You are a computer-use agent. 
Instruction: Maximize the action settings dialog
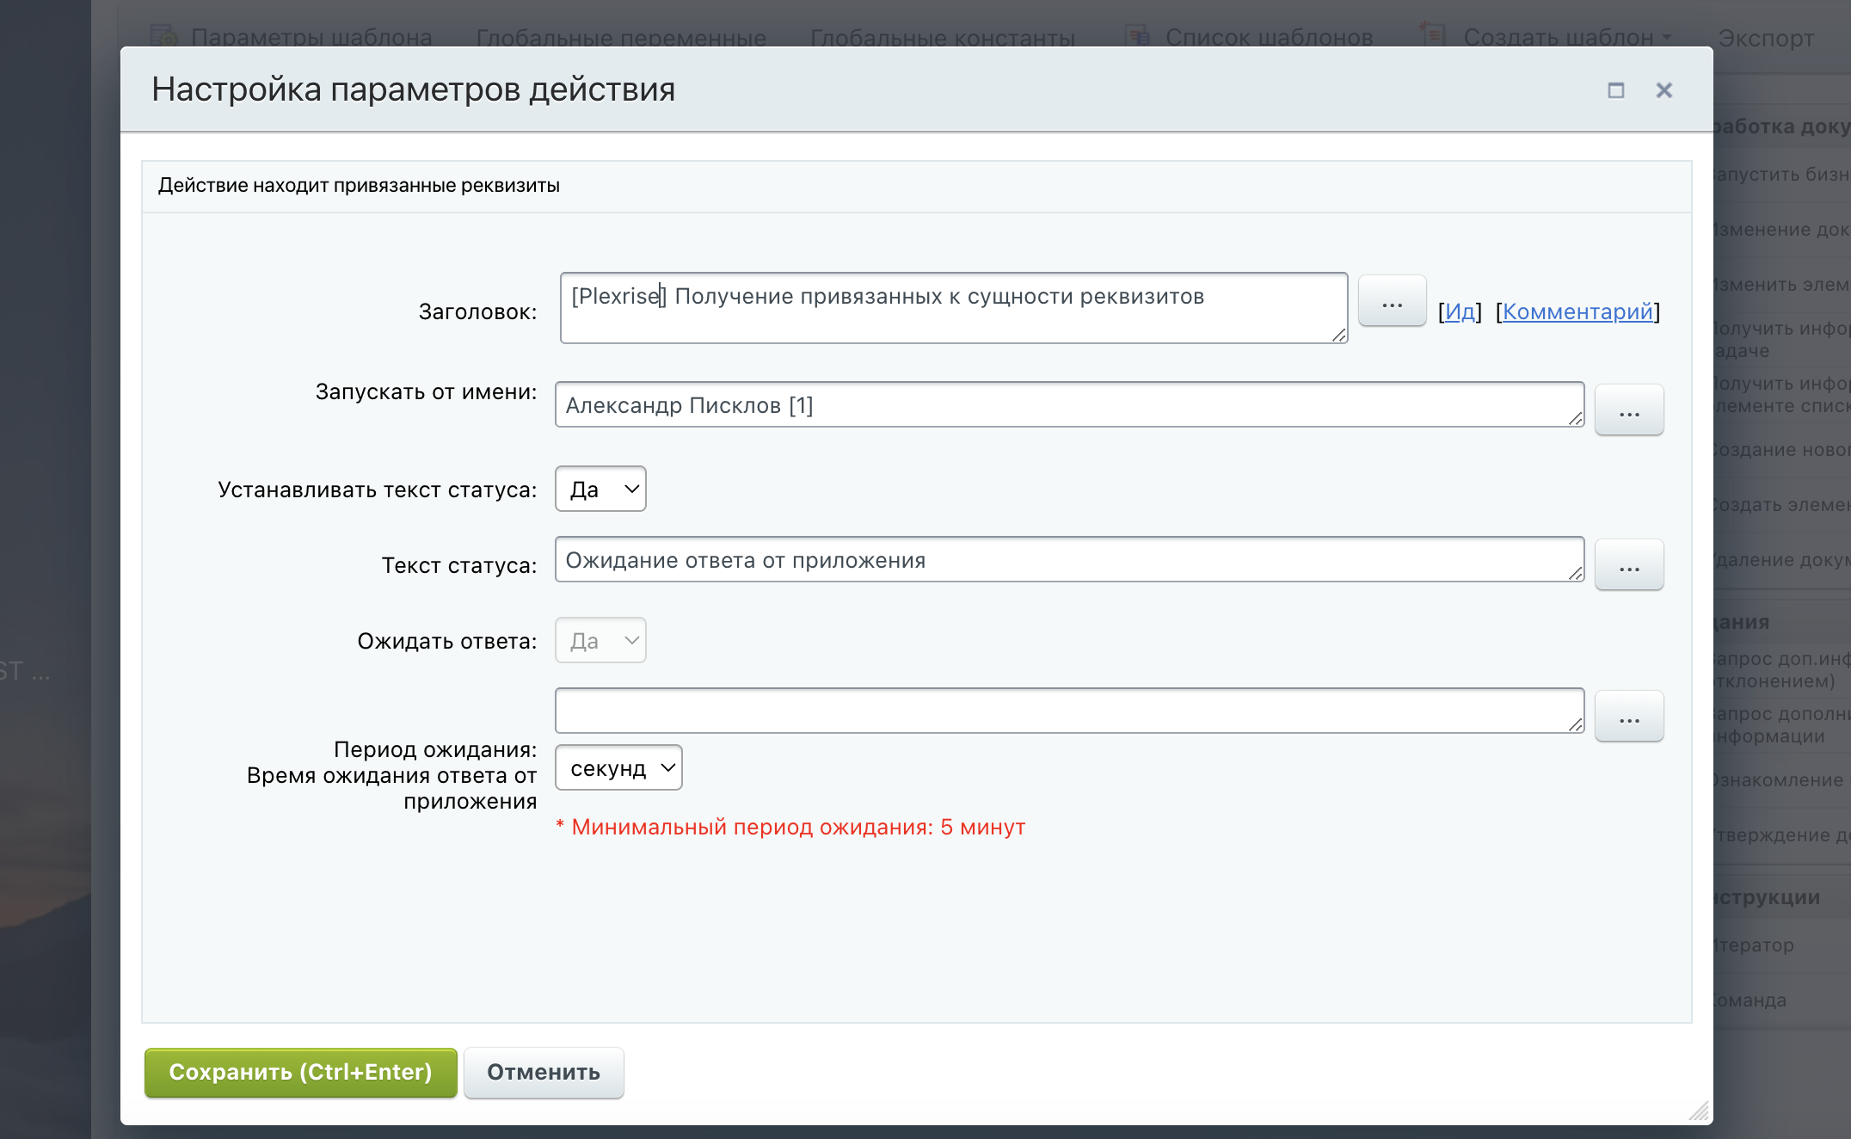point(1615,90)
